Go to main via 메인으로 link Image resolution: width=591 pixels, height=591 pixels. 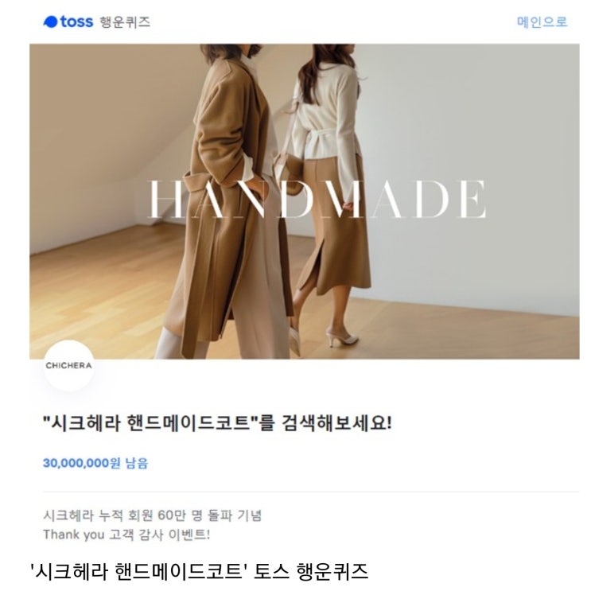click(x=542, y=21)
